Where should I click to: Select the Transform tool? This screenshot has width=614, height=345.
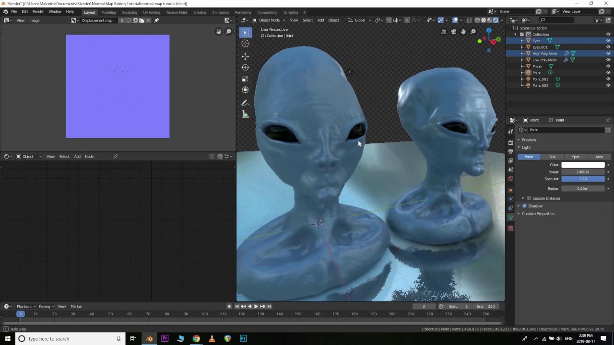245,90
